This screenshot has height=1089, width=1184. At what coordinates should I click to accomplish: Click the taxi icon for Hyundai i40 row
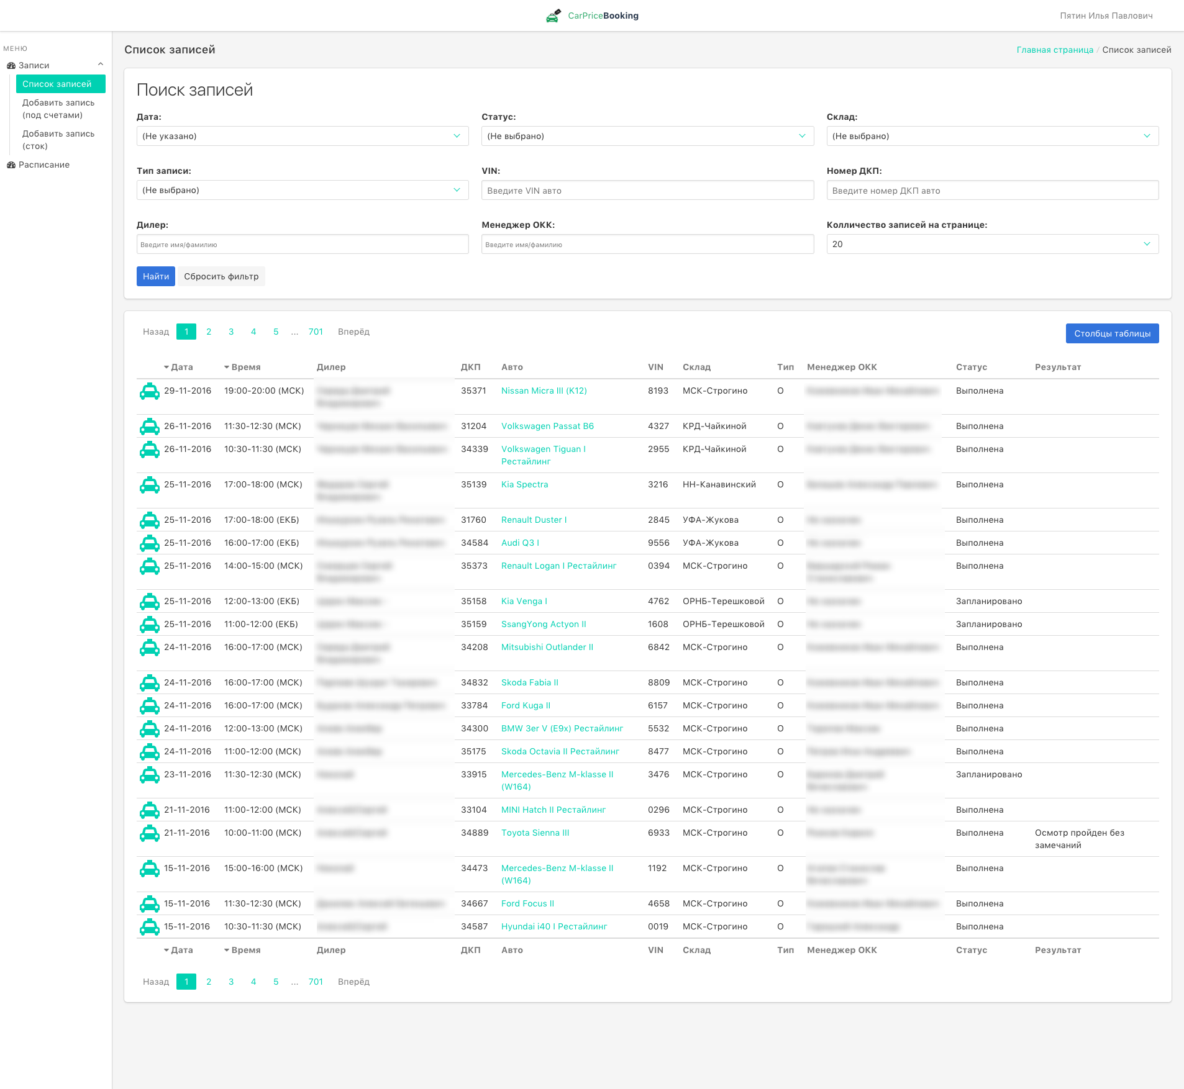[150, 927]
